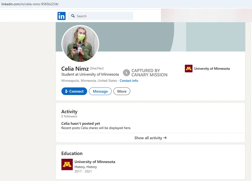Open University of Minnesota link beside the name
The height and width of the screenshot is (181, 252).
tap(212, 69)
